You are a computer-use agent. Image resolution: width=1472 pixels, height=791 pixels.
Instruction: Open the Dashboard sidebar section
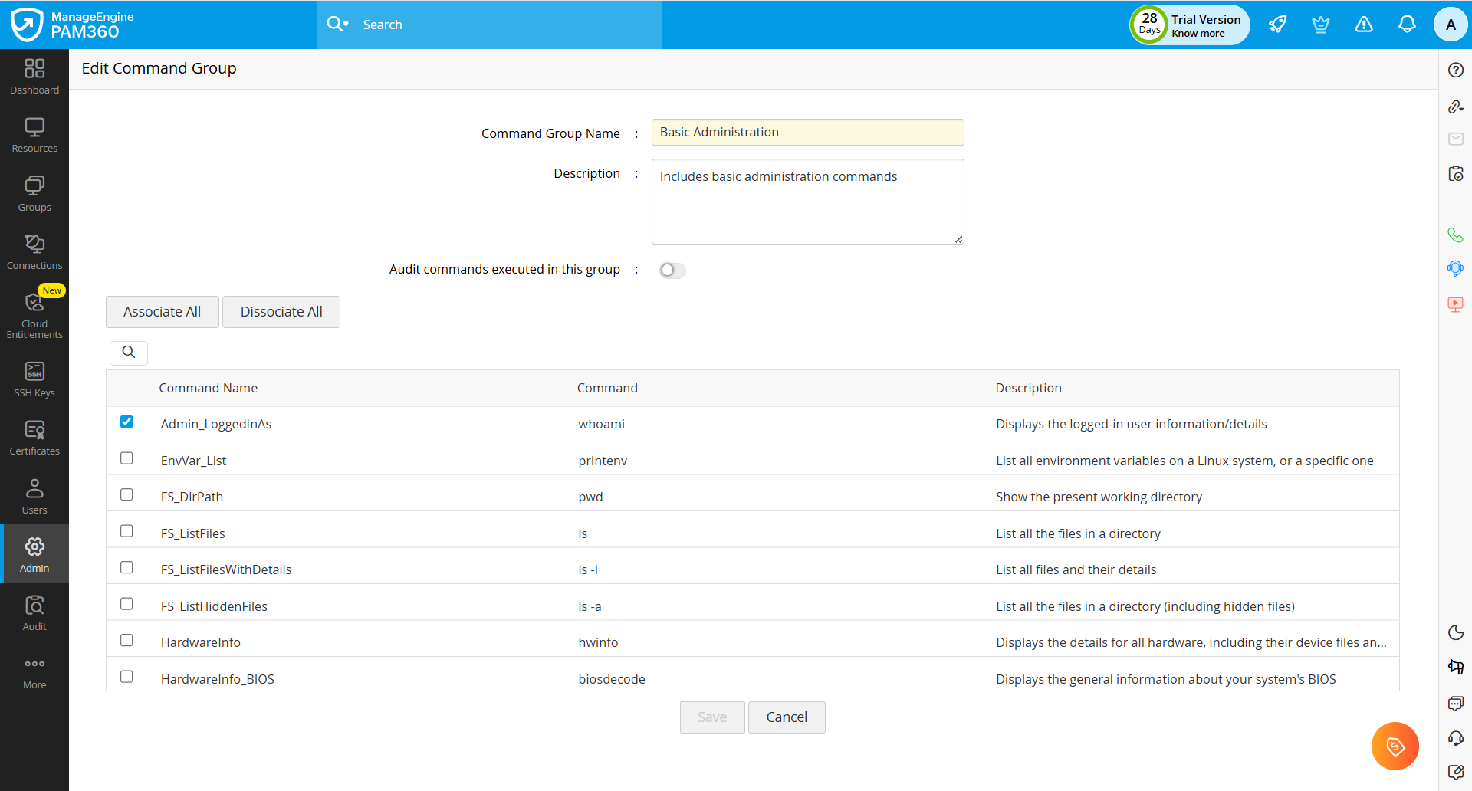pos(34,77)
